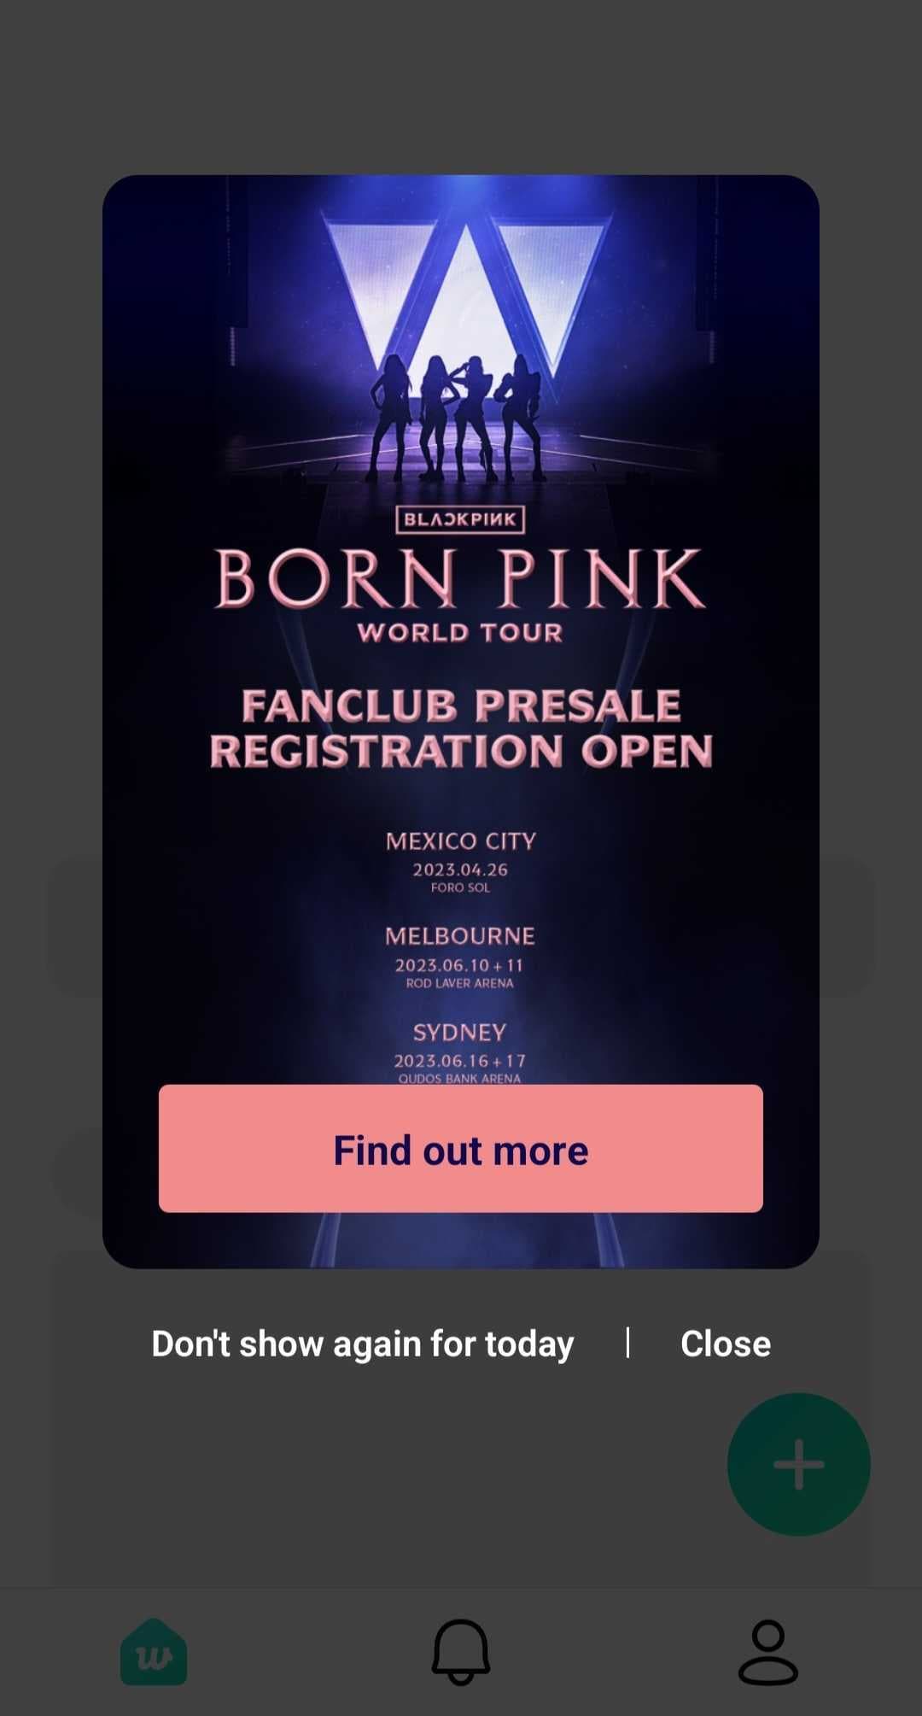This screenshot has width=922, height=1716.
Task: Tap the BLACKPINK logo badge
Action: (460, 519)
